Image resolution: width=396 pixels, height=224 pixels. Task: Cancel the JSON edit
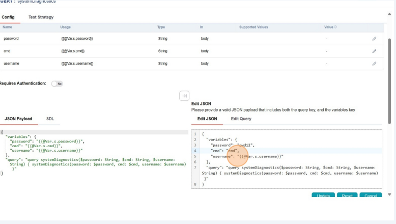coord(371,195)
